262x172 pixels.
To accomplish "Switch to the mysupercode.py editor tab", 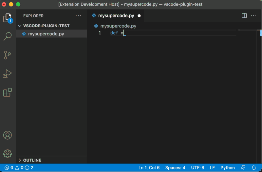I will click(x=116, y=16).
